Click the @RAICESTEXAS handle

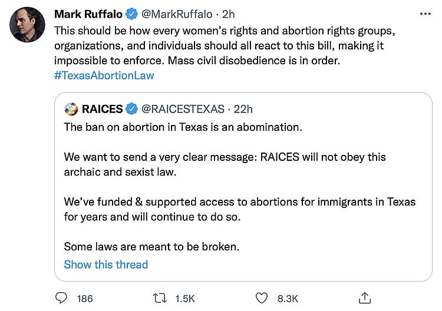click(183, 109)
